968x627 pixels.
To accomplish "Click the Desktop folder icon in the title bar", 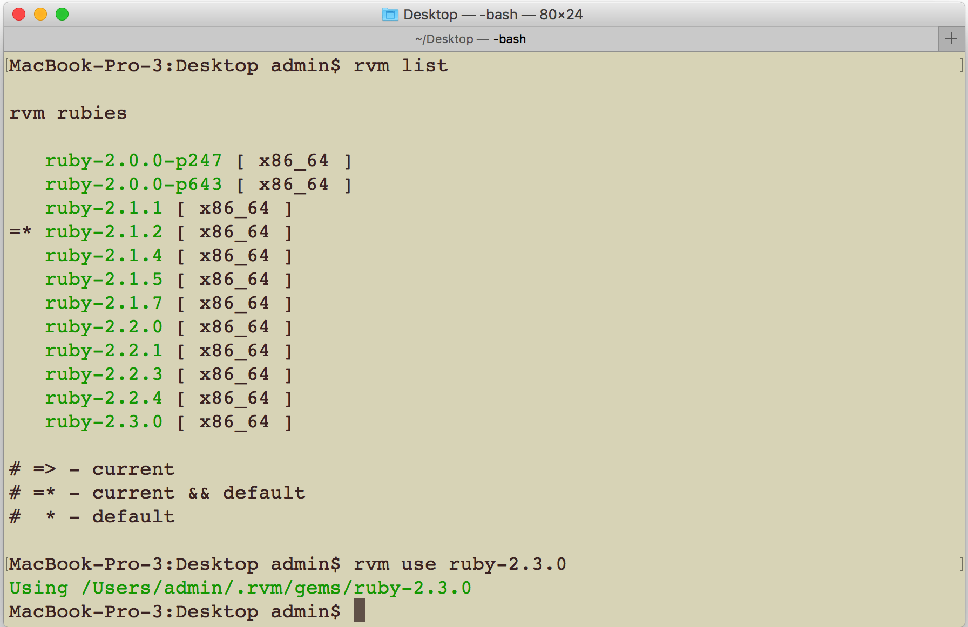I will pos(388,15).
